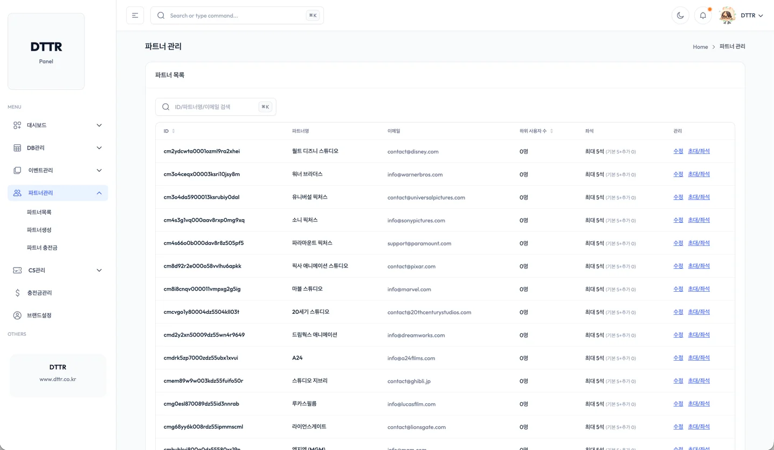Click the 브랜드설정 profile icon
Viewport: 774px width, 450px height.
[17, 315]
